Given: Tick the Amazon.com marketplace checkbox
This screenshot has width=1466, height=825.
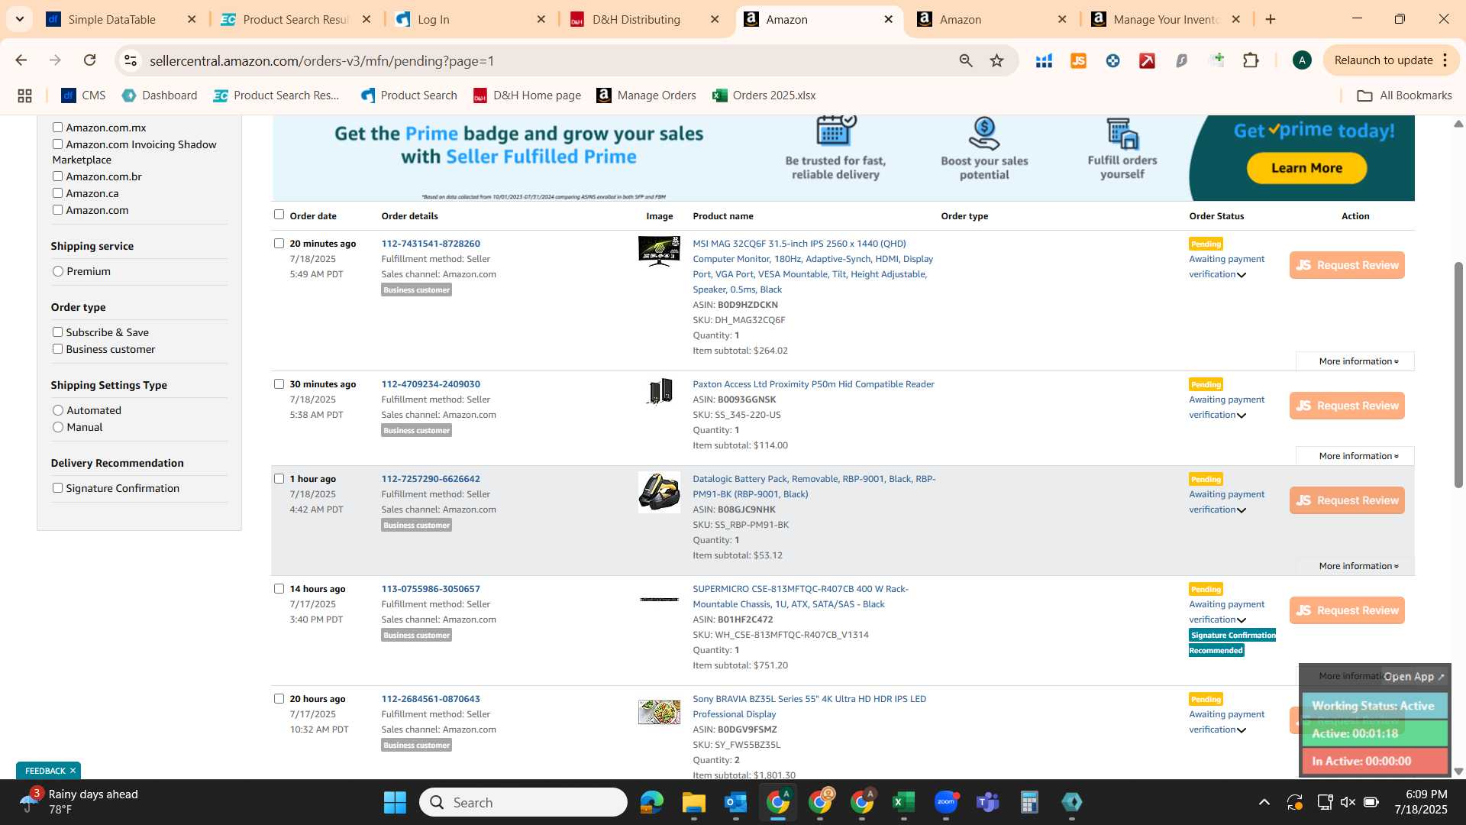Looking at the screenshot, I should [x=57, y=210].
